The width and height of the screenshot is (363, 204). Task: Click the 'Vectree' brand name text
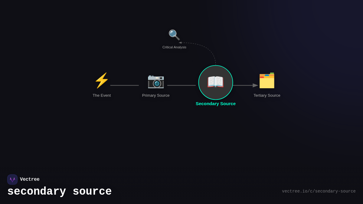click(x=30, y=179)
